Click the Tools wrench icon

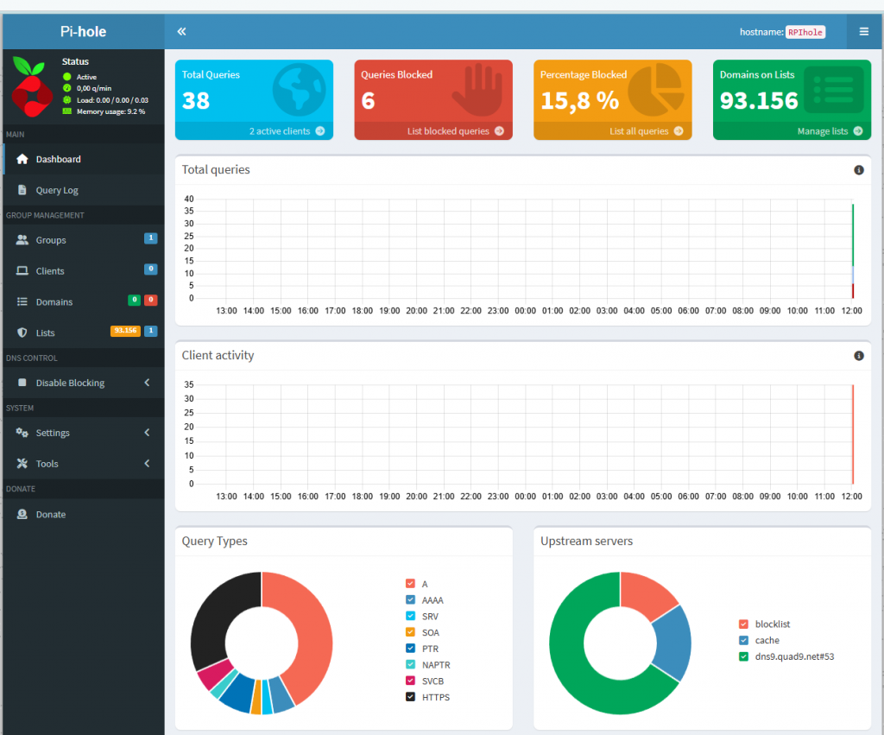pyautogui.click(x=22, y=464)
